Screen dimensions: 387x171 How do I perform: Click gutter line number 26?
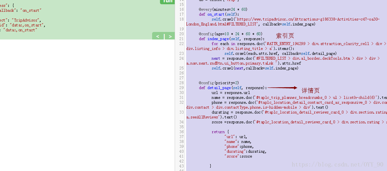(x=182, y=73)
